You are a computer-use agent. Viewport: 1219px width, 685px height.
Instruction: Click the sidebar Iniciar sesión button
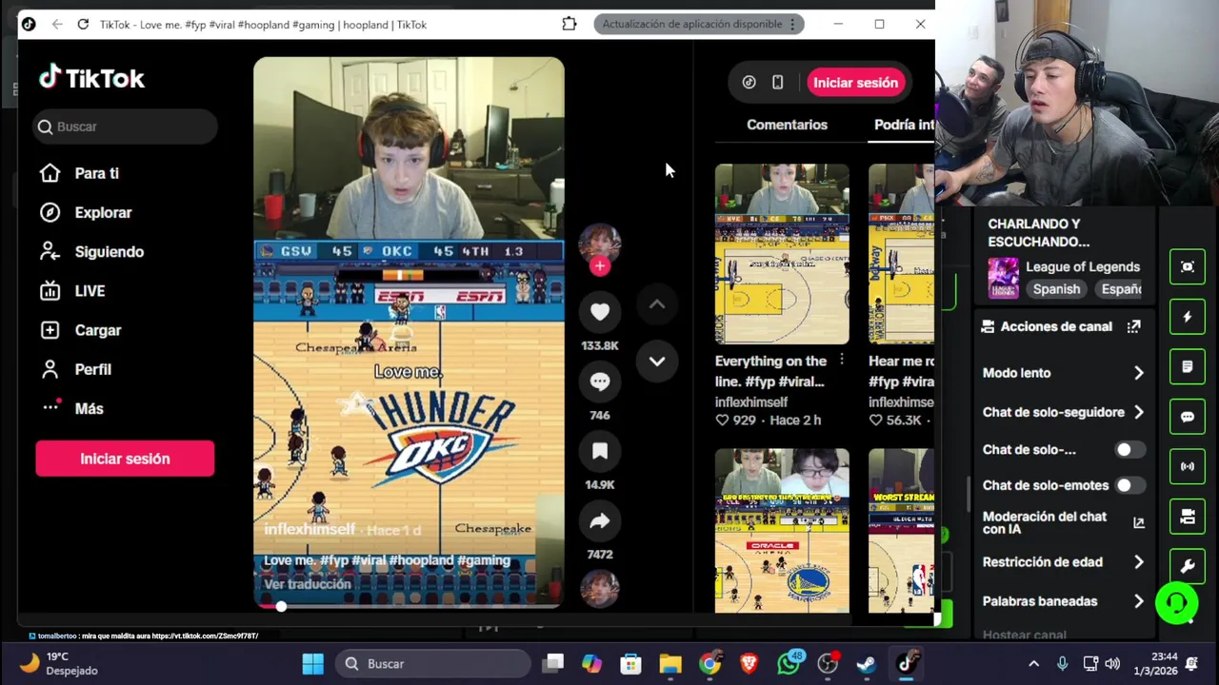click(125, 459)
